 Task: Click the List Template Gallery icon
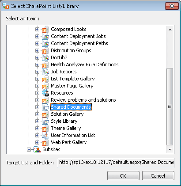45,79
